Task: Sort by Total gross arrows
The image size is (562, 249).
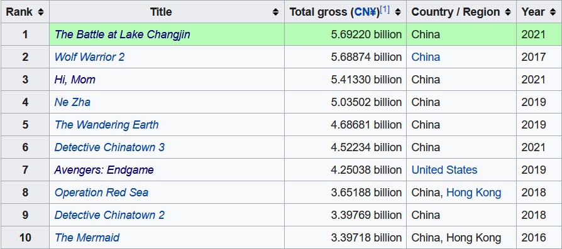Action: (x=397, y=12)
